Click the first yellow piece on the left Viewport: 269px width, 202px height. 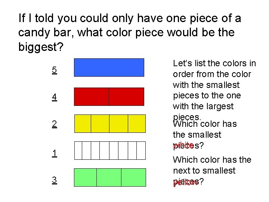[83, 123]
